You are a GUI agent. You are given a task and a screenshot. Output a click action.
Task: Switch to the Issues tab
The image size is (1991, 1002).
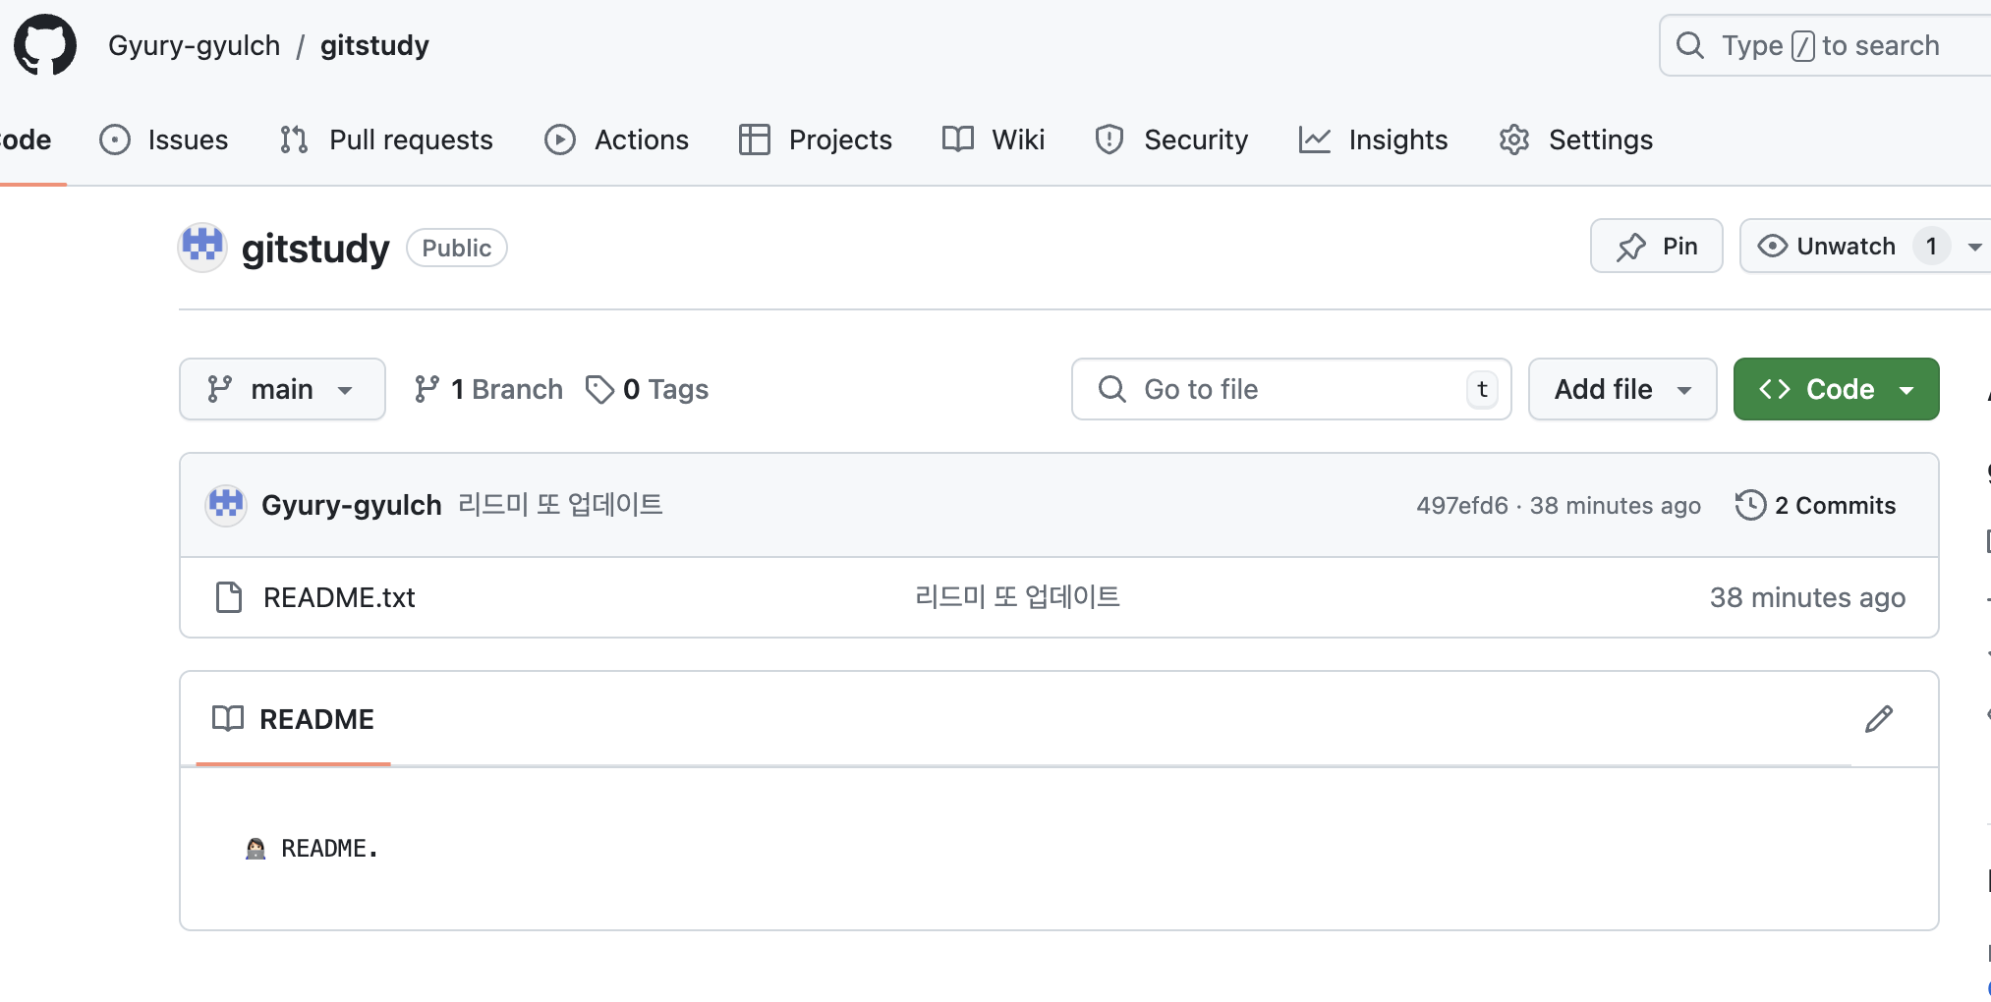pyautogui.click(x=164, y=139)
